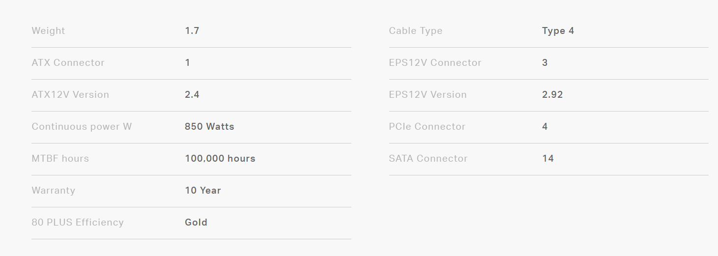
Task: Click the Warranty label
Action: pos(53,191)
